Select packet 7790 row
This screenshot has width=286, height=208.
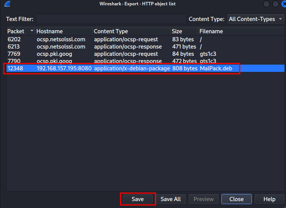click(145, 61)
